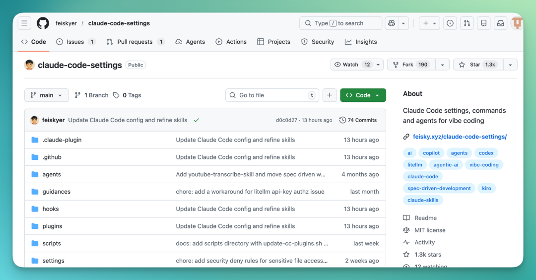Click the ai topic tag
This screenshot has width=536, height=280.
click(x=409, y=153)
